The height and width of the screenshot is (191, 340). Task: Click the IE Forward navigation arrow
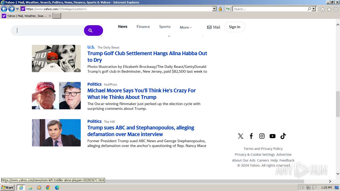(11, 9)
